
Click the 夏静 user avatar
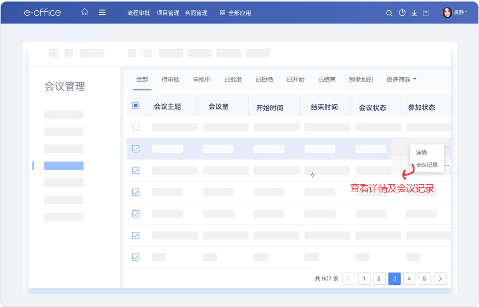tap(447, 13)
